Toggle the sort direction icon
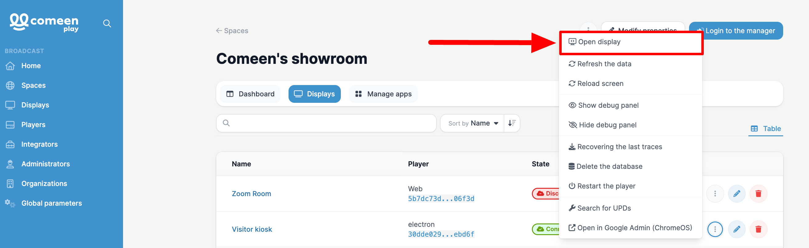 [x=512, y=123]
